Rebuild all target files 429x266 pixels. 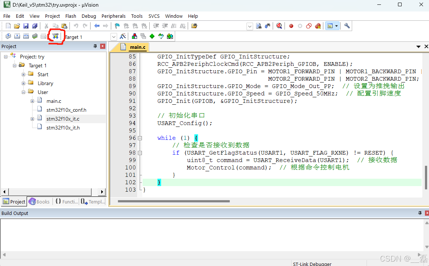(26, 36)
